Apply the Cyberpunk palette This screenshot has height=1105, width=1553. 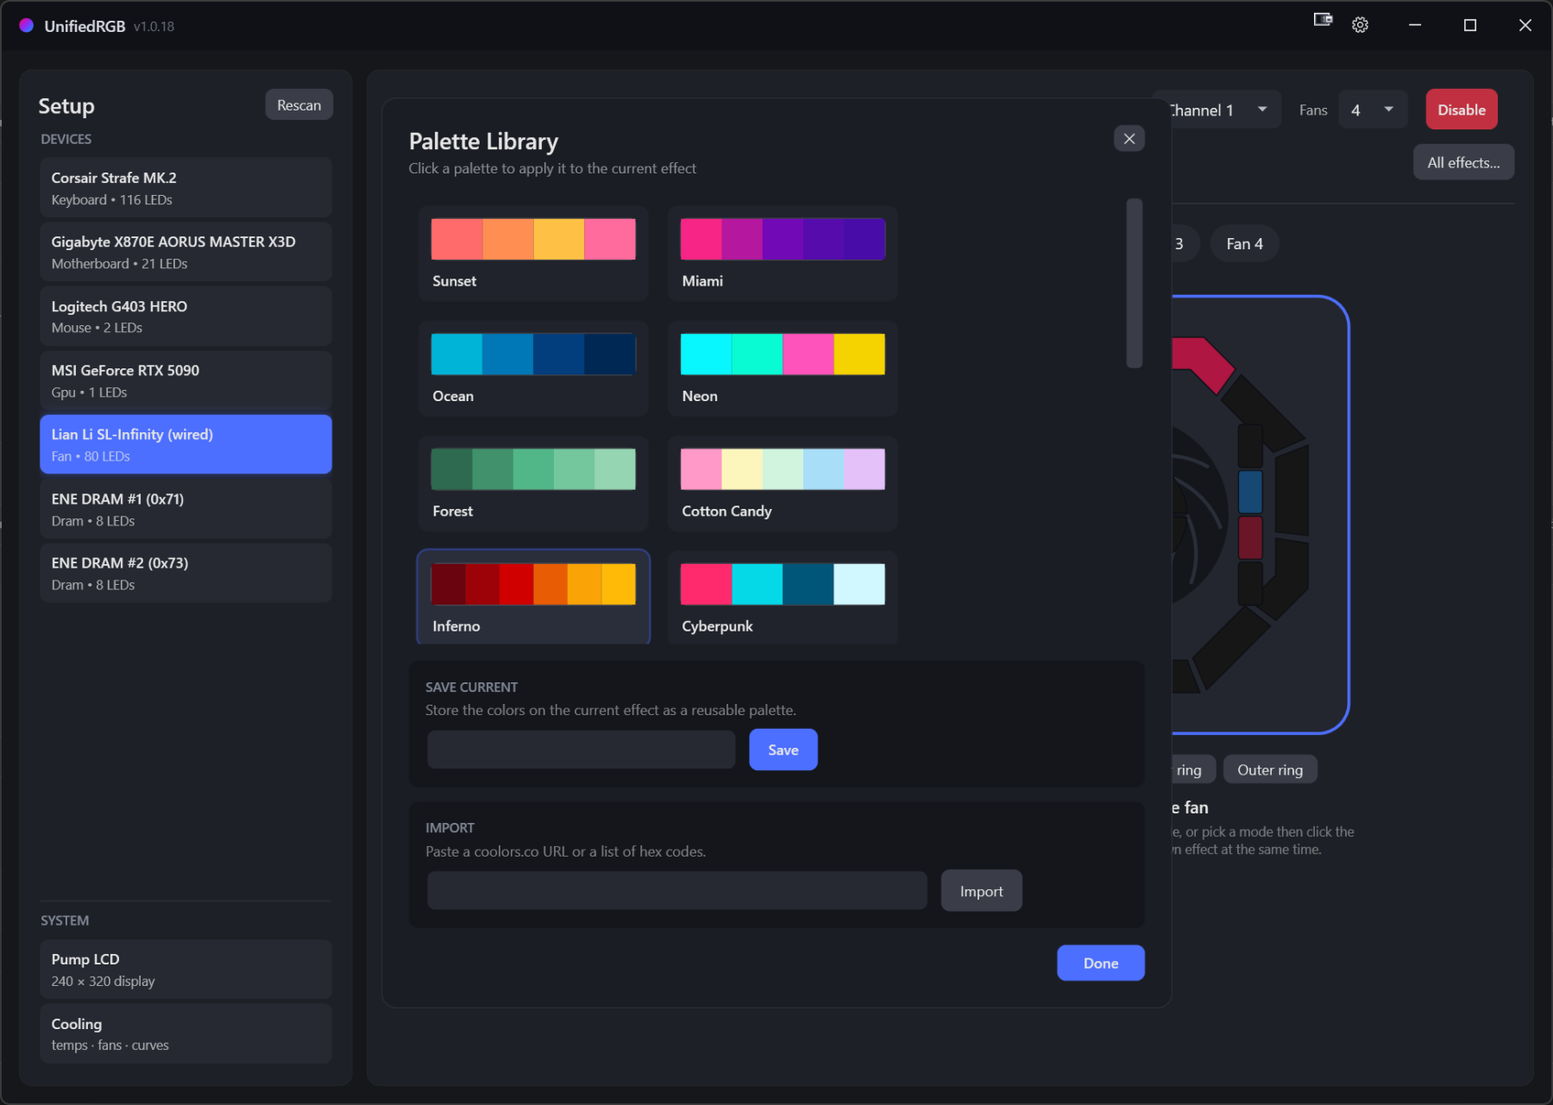pos(783,597)
